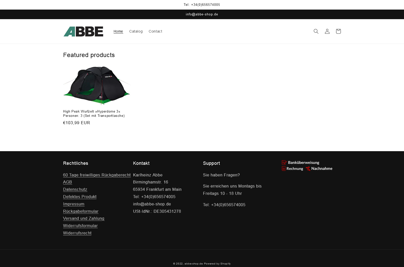Click info@abbe-shop.de under Kontakt

click(x=152, y=204)
